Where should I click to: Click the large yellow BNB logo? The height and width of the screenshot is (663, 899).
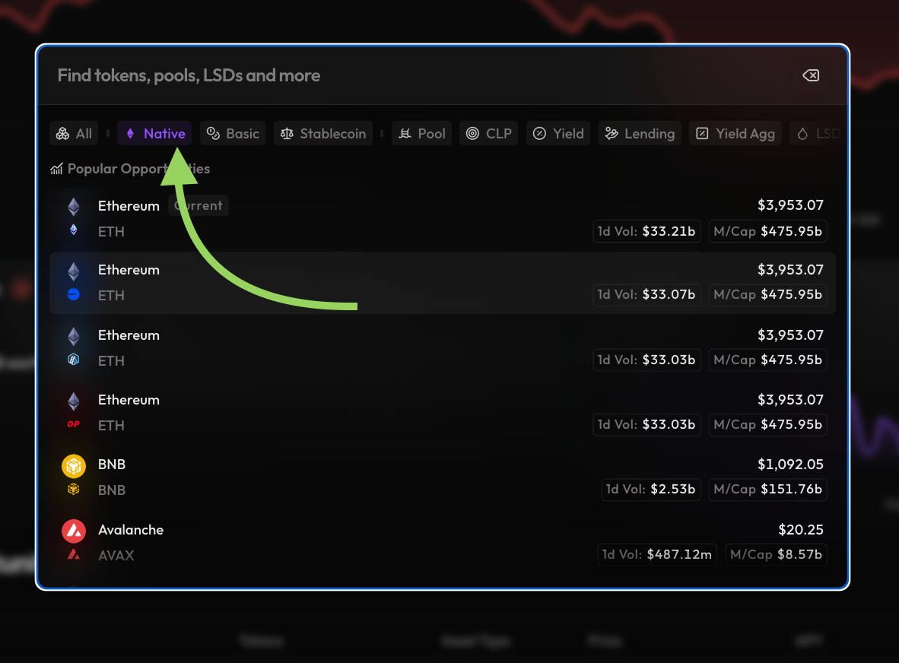pyautogui.click(x=74, y=466)
